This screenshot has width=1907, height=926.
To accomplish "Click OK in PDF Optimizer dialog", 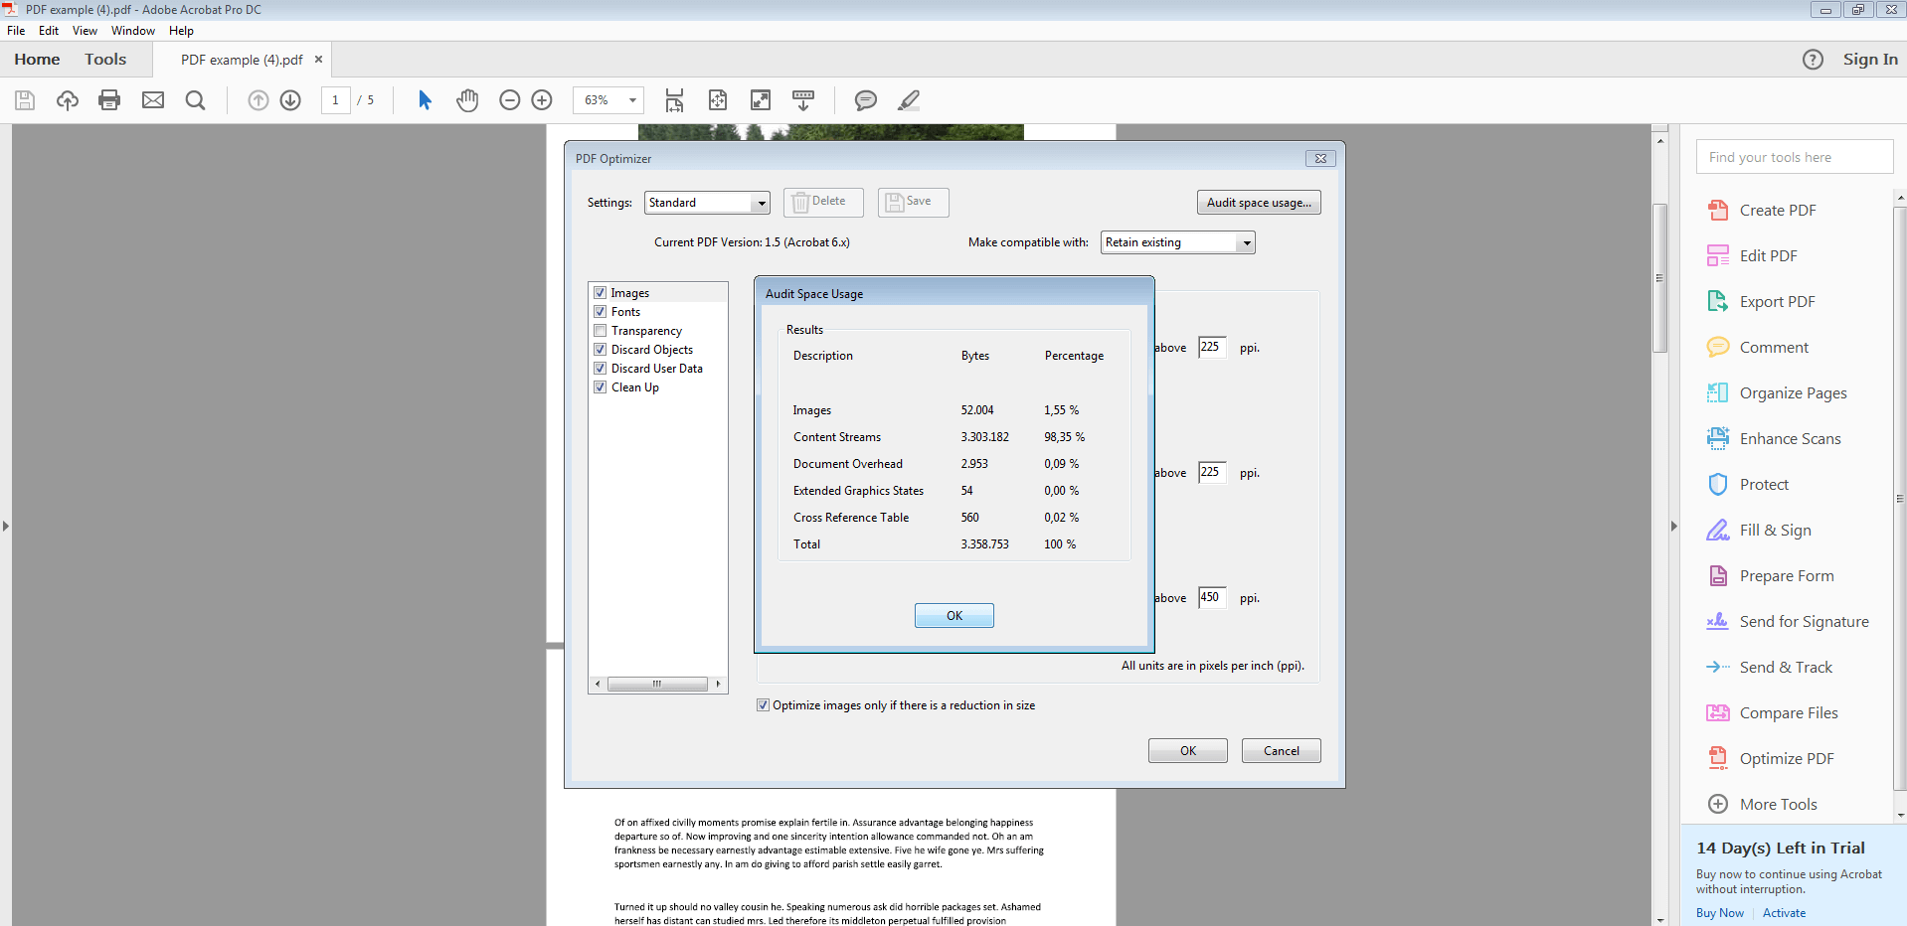I will 1188,751.
